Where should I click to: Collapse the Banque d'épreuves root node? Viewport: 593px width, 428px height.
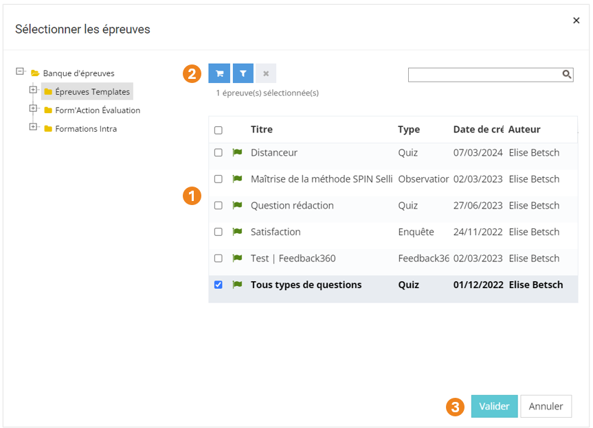[x=20, y=71]
